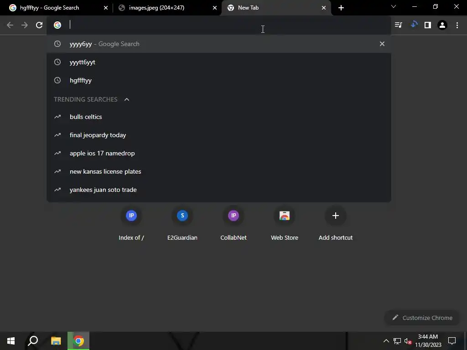Screen dimensions: 467x350
Task: Switch to images.jpeg tab
Action: [167, 8]
